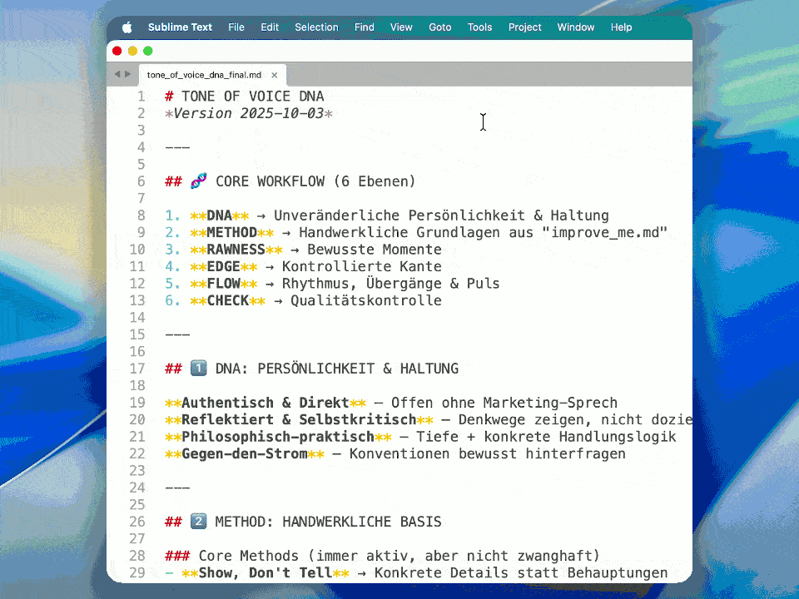Close the tone_of_voice_dna_final.md tab
Viewport: 799px width, 599px height.
point(275,75)
